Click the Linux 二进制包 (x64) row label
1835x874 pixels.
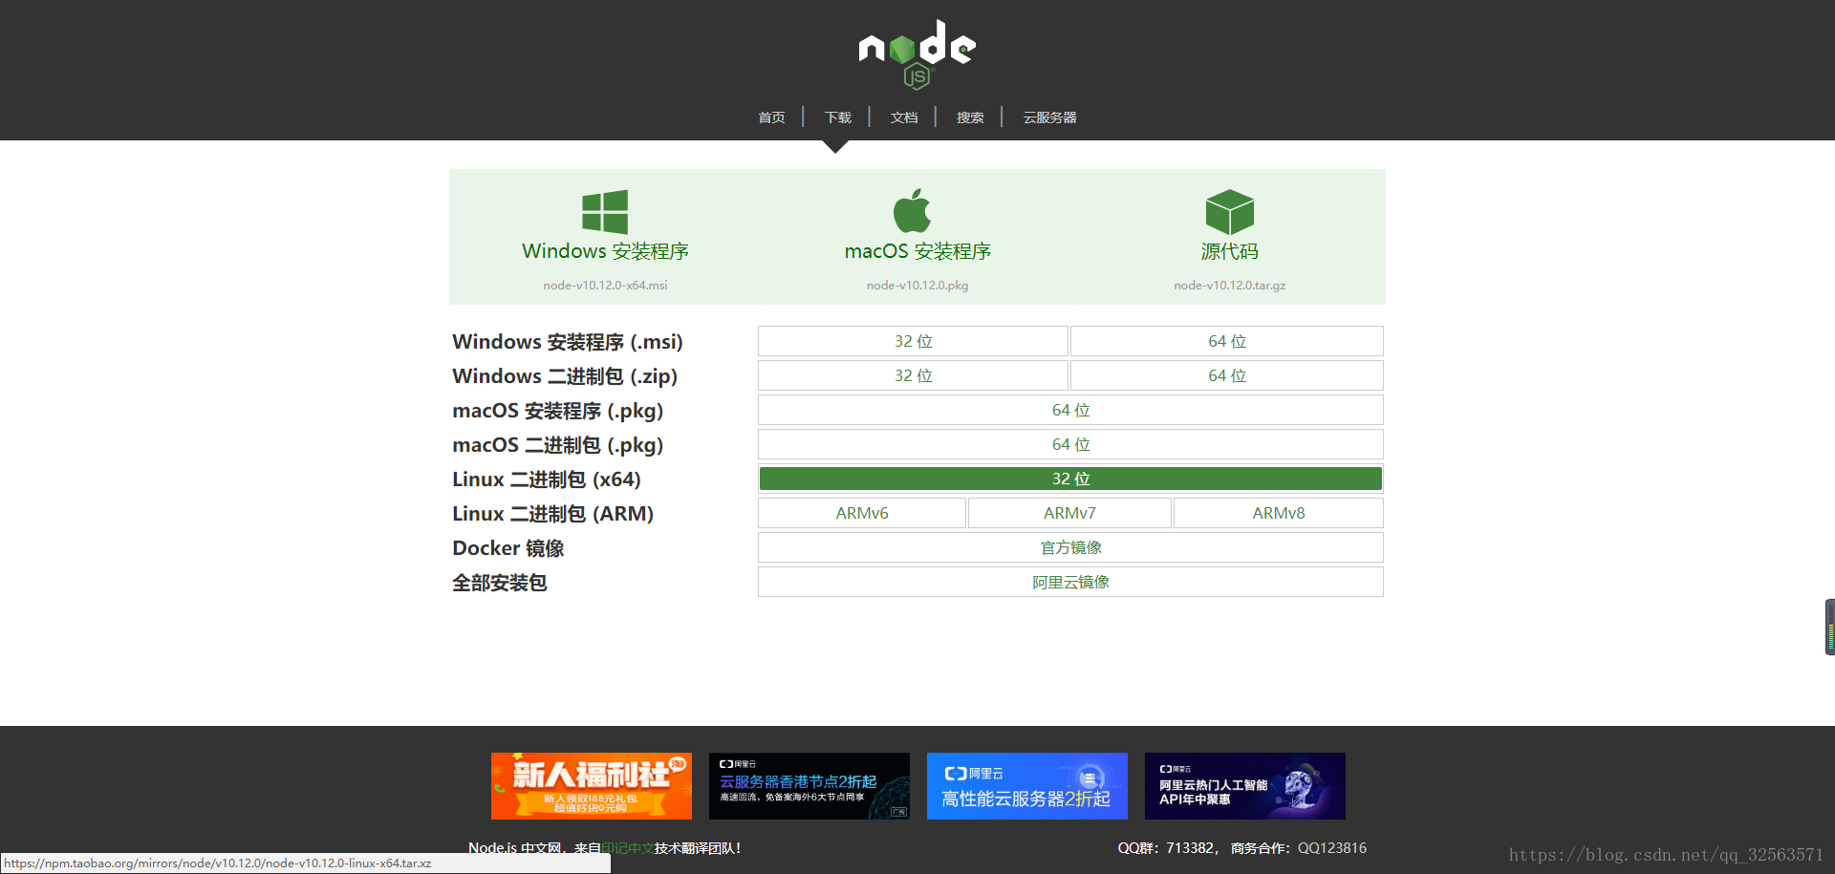point(547,480)
